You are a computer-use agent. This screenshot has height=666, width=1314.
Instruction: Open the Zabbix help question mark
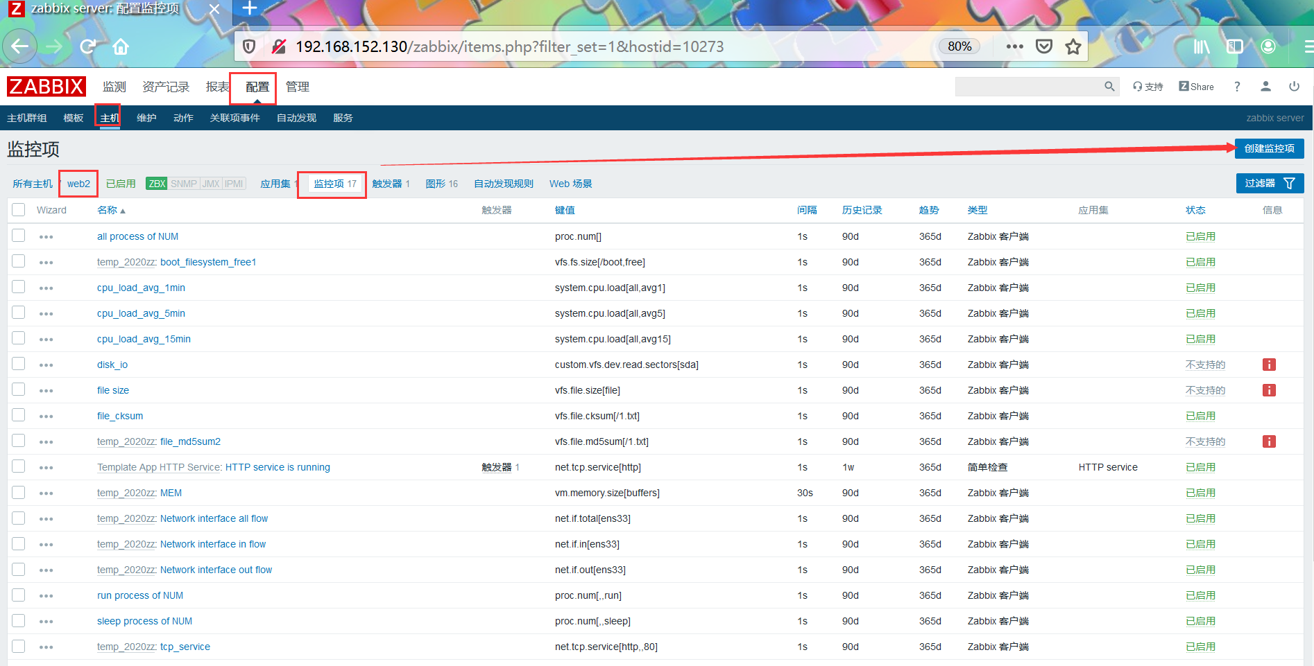click(x=1237, y=87)
